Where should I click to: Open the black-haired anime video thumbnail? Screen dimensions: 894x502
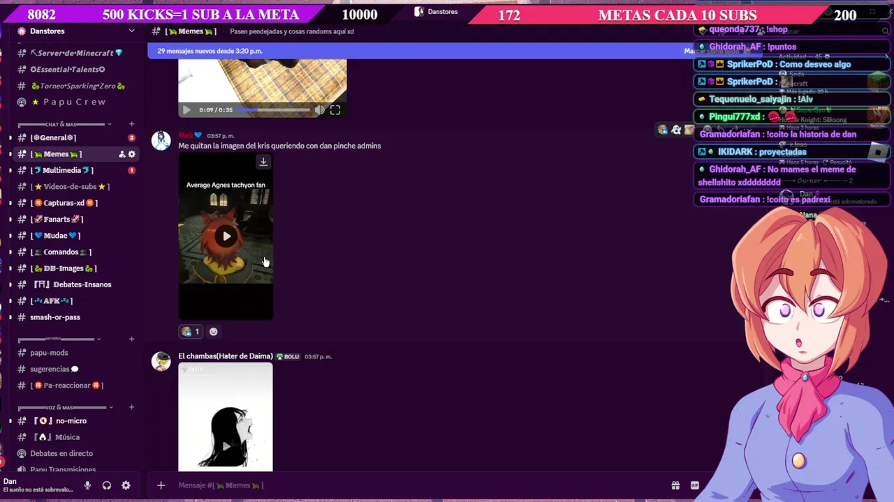point(226,417)
